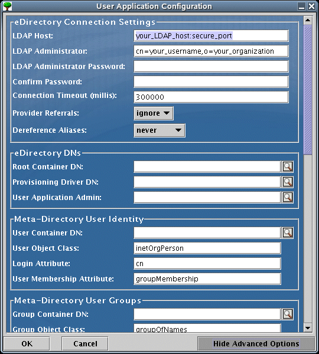Open the Provider Referrals dropdown
The height and width of the screenshot is (354, 319).
[x=154, y=113]
